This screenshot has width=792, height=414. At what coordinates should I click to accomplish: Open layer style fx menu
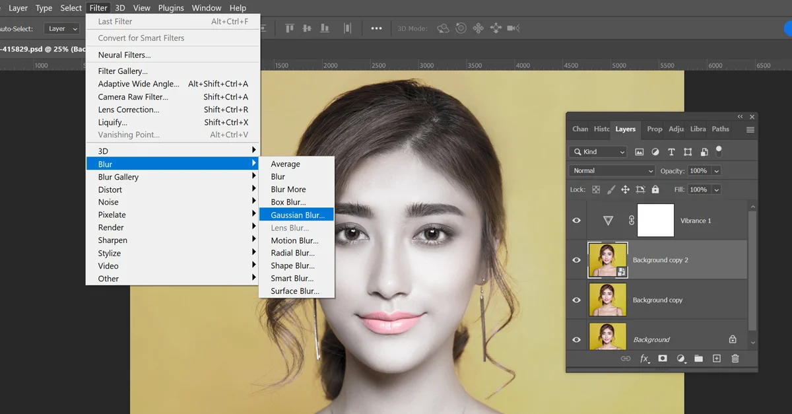(x=645, y=359)
